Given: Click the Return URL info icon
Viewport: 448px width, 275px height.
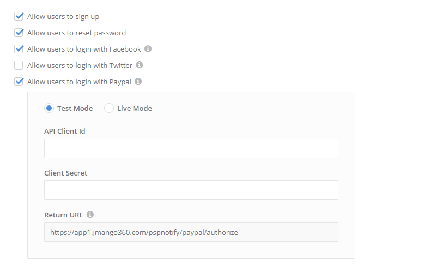Looking at the screenshot, I should (90, 215).
